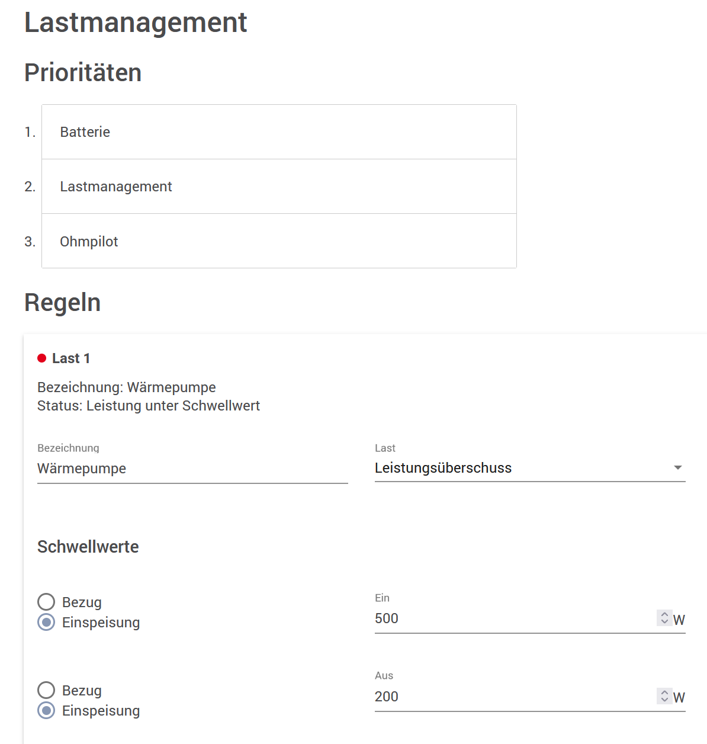The height and width of the screenshot is (744, 707).
Task: Select the Last 1 rule header
Action: point(71,358)
